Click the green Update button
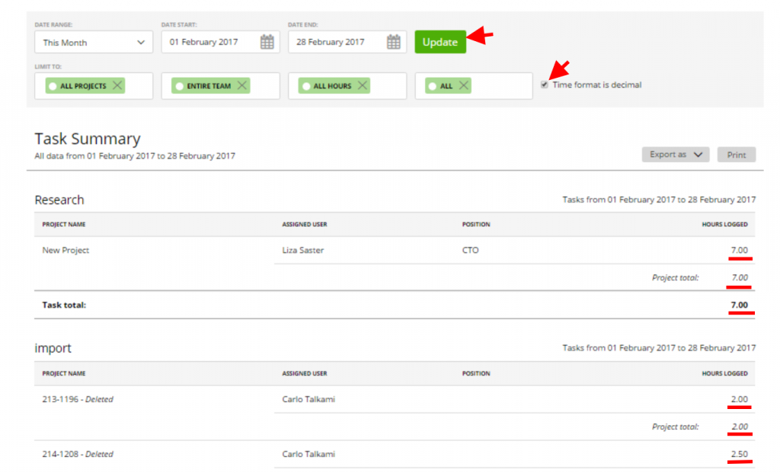 (x=440, y=42)
